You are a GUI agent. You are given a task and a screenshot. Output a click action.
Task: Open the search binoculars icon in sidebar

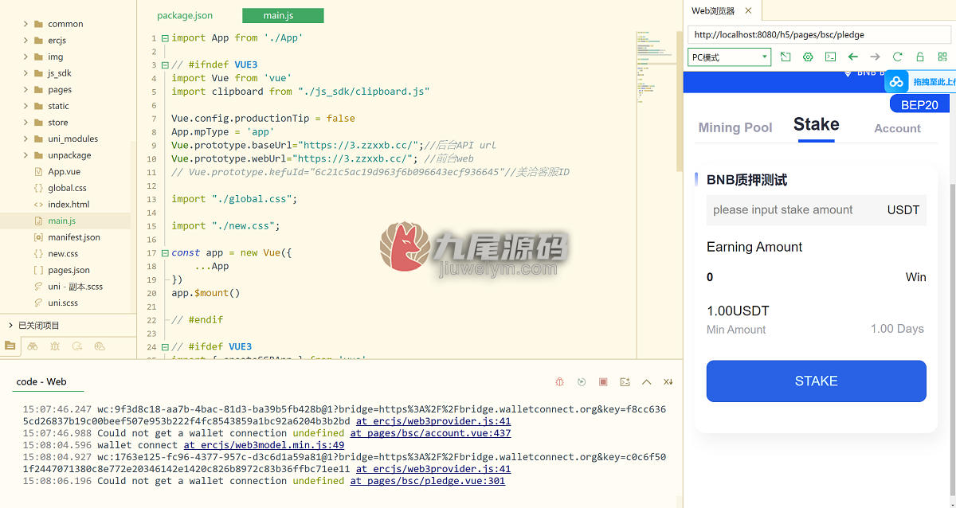[x=32, y=346]
